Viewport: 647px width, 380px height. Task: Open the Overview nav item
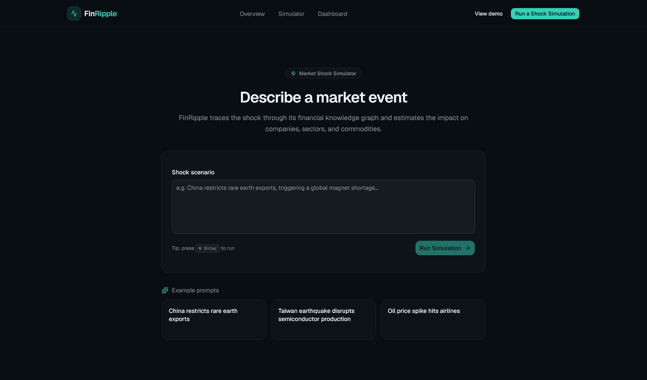point(252,14)
